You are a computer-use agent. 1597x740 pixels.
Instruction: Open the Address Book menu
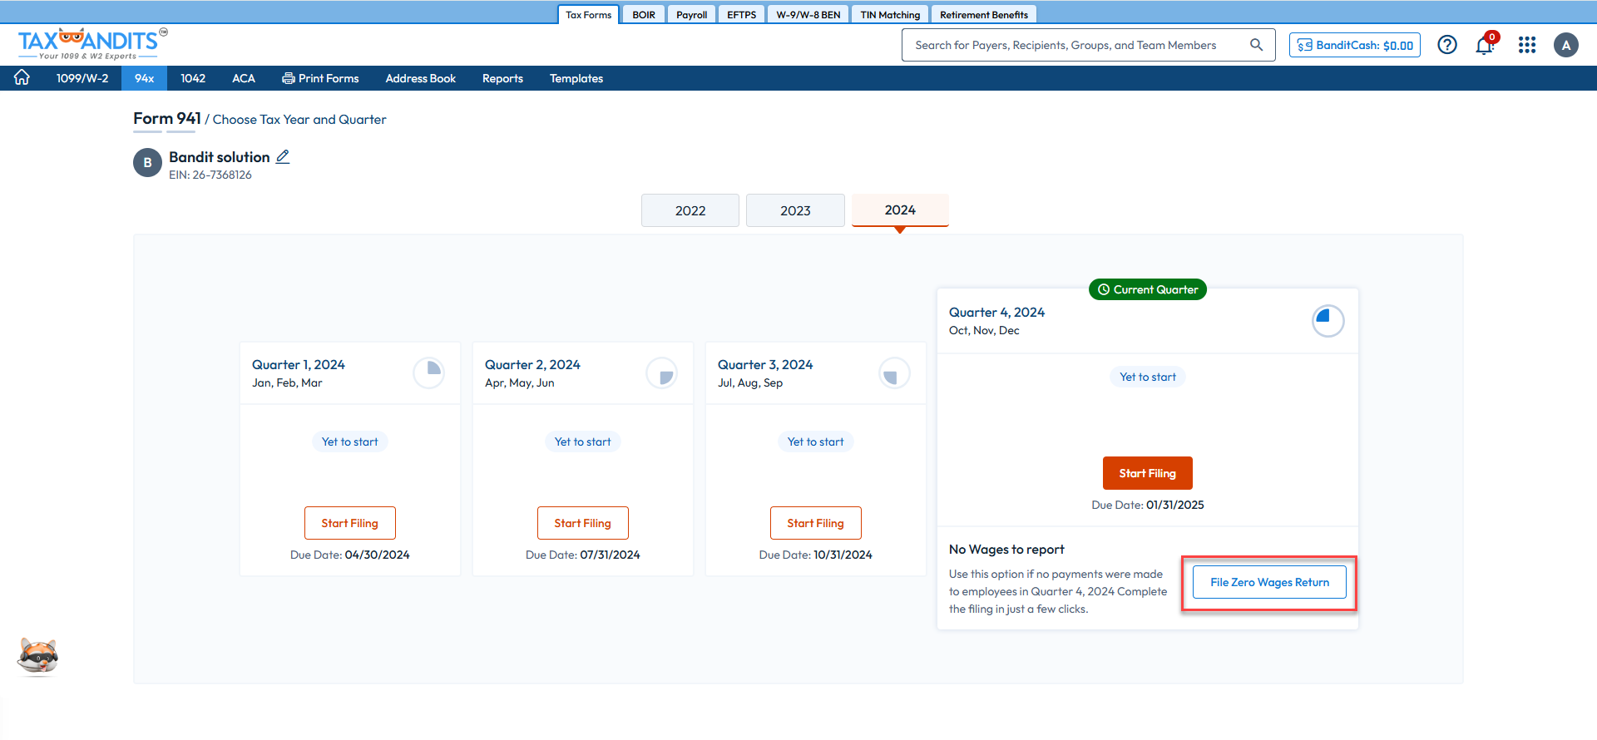click(x=421, y=78)
